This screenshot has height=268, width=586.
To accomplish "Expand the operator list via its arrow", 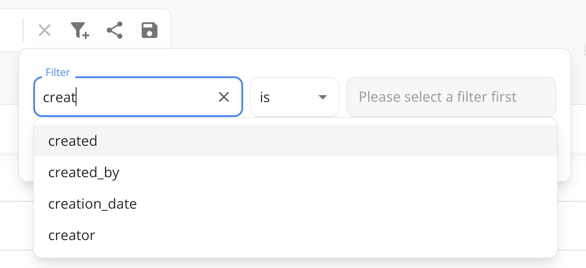I will tap(323, 97).
